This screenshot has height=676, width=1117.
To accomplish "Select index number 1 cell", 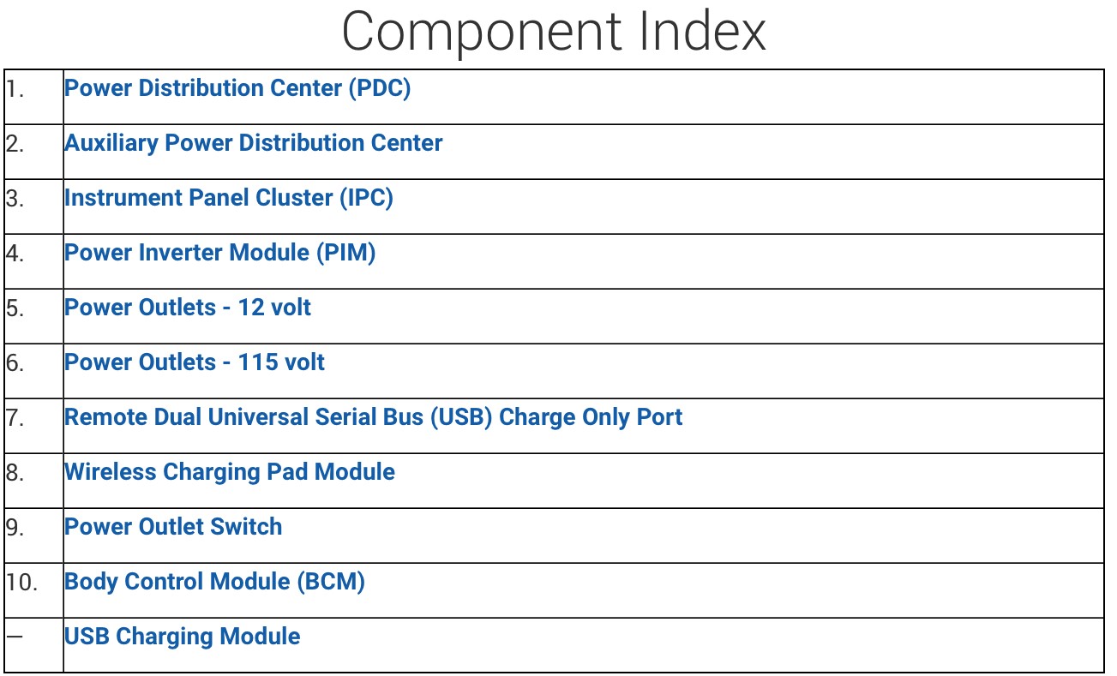I will pyautogui.click(x=33, y=97).
